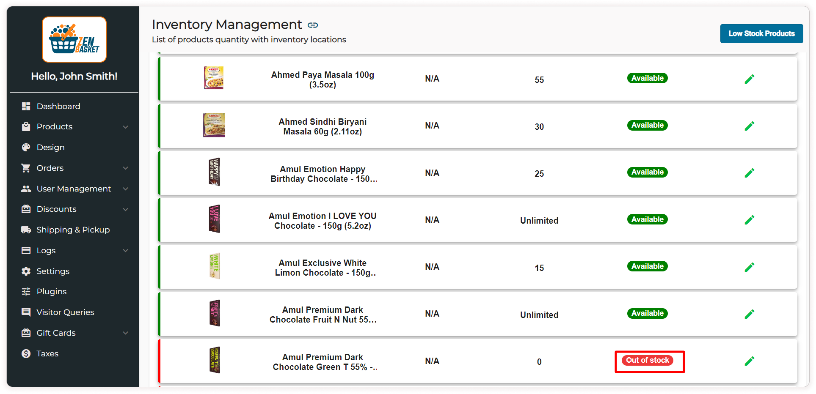816x394 pixels.
Task: Click quantity 0 for Amul Green T
Action: click(x=539, y=361)
